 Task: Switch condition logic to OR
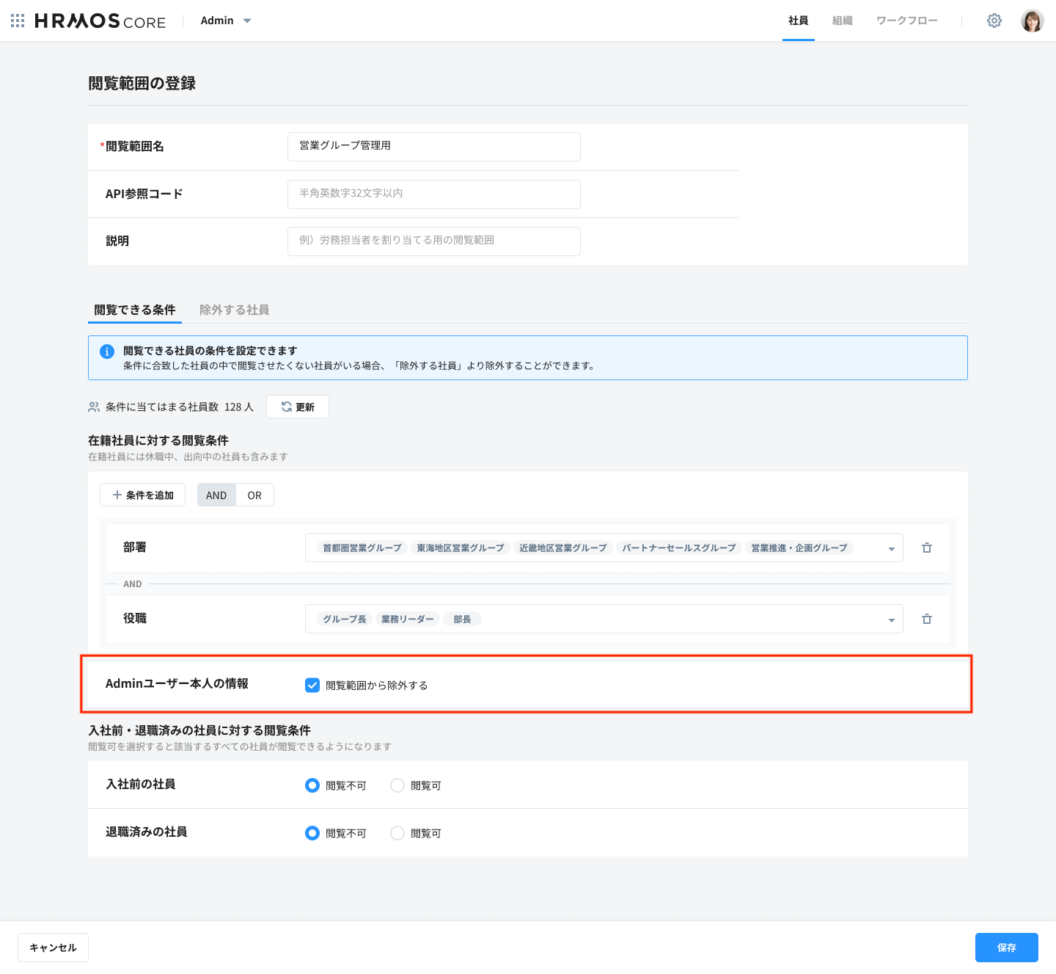pos(254,495)
